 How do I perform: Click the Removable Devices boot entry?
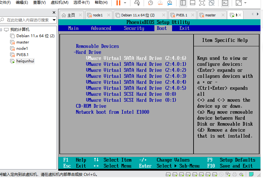(97, 46)
